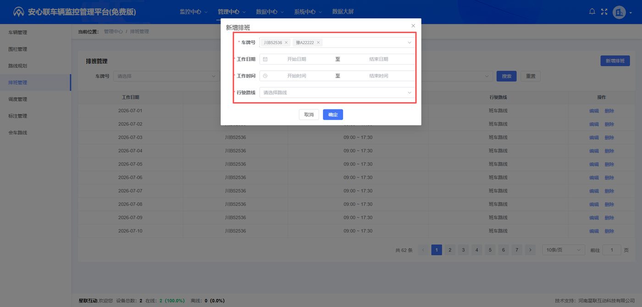Click the 管理中心 breadcrumb link

[x=113, y=32]
